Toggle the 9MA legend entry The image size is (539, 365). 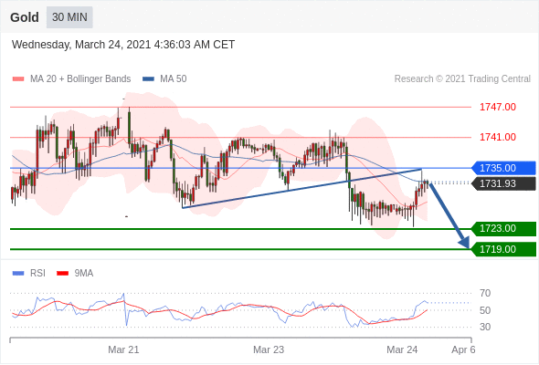[75, 274]
